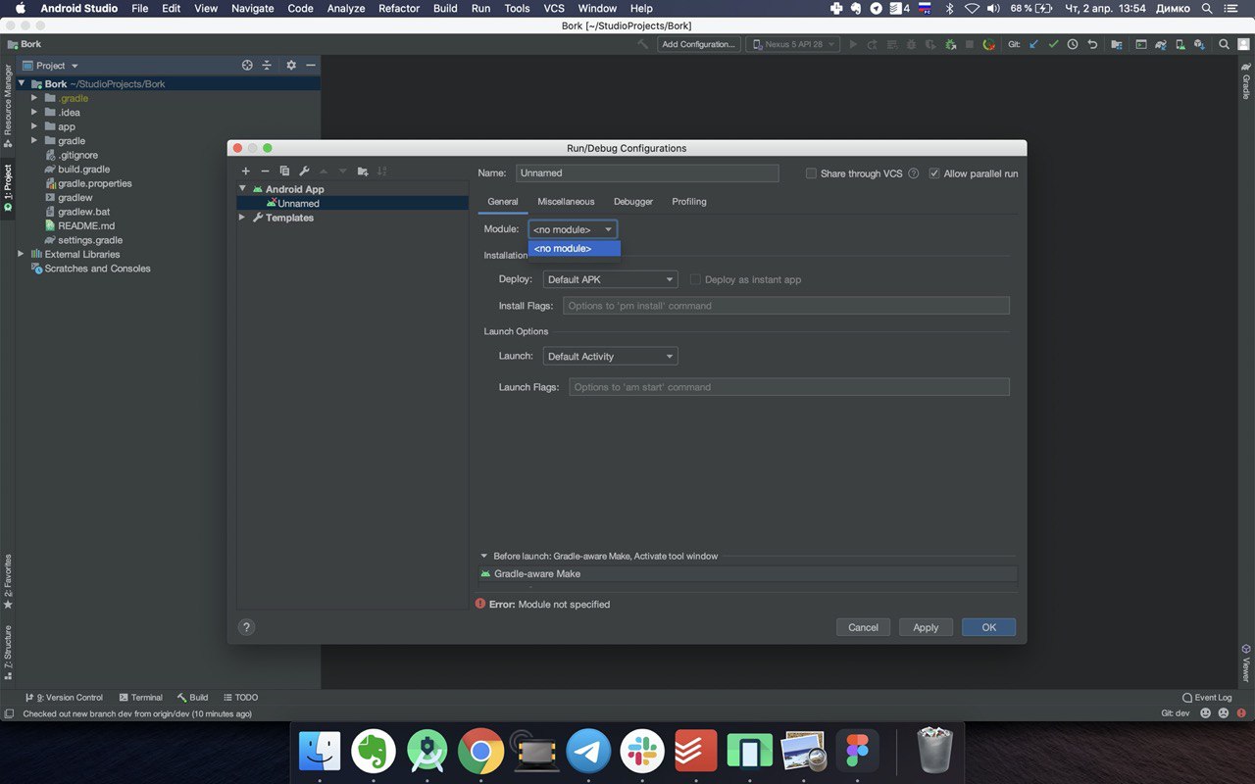The width and height of the screenshot is (1255, 784).
Task: Open the Nexus 5 API 28 device dropdown
Action: [792, 44]
